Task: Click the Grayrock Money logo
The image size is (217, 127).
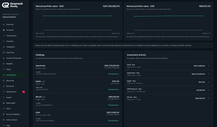Action: tap(12, 5)
